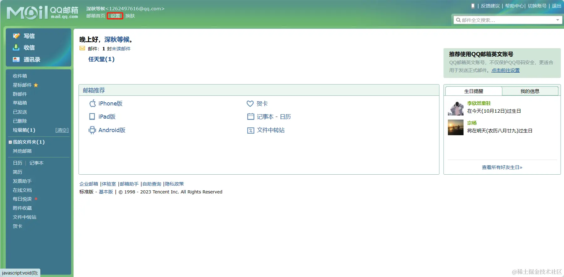Image resolution: width=564 pixels, height=277 pixels.
Task: Open 通讯录 contacts
Action: [x=32, y=59]
